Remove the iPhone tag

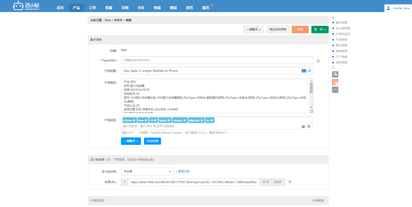coord(134,120)
